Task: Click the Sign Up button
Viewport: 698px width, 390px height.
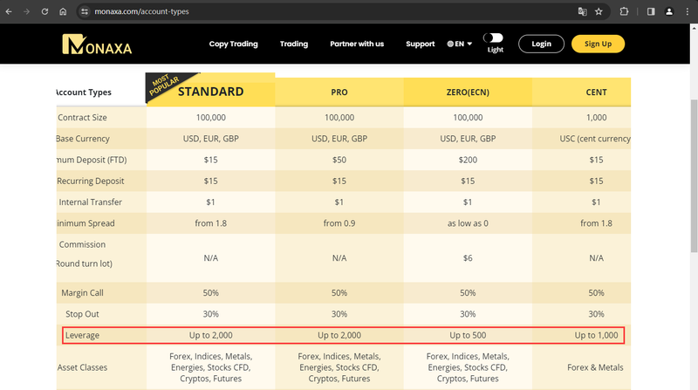Action: (x=598, y=44)
